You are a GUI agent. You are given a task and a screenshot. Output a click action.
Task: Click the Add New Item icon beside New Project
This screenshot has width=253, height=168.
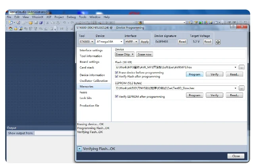[18, 23]
